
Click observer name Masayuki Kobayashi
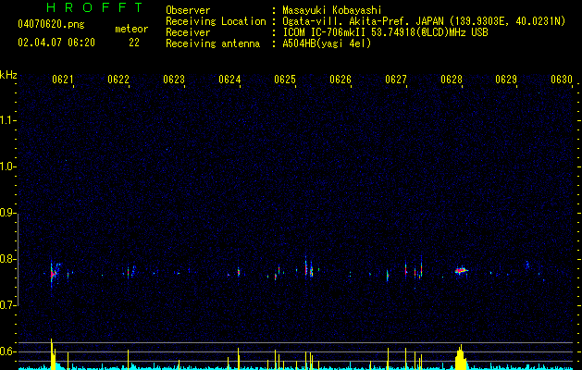[x=332, y=10]
